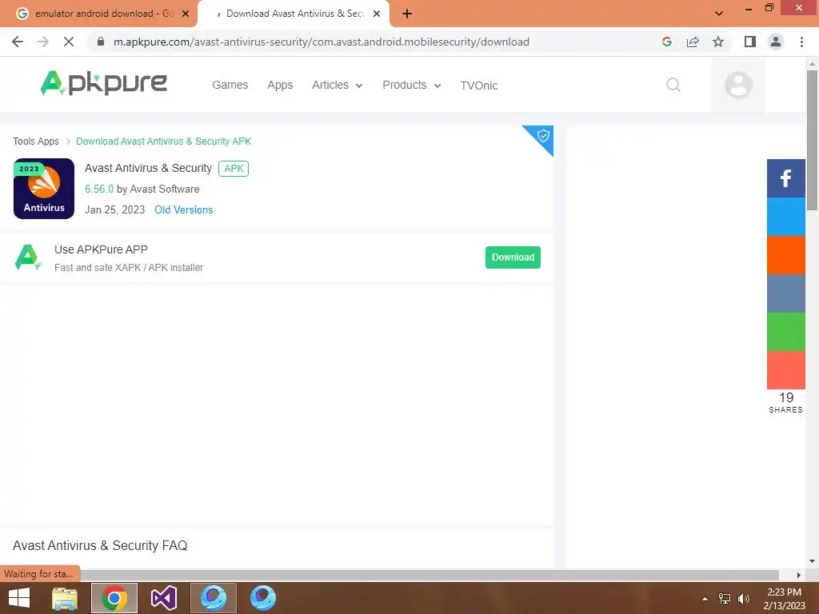Click the Google icon in address bar
This screenshot has height=614, width=819.
(666, 42)
